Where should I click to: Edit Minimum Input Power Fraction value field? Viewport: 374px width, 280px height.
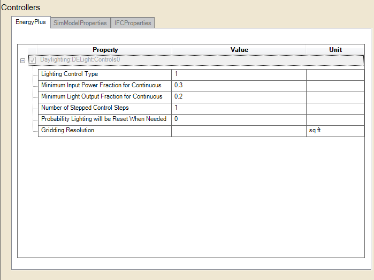[x=239, y=86]
